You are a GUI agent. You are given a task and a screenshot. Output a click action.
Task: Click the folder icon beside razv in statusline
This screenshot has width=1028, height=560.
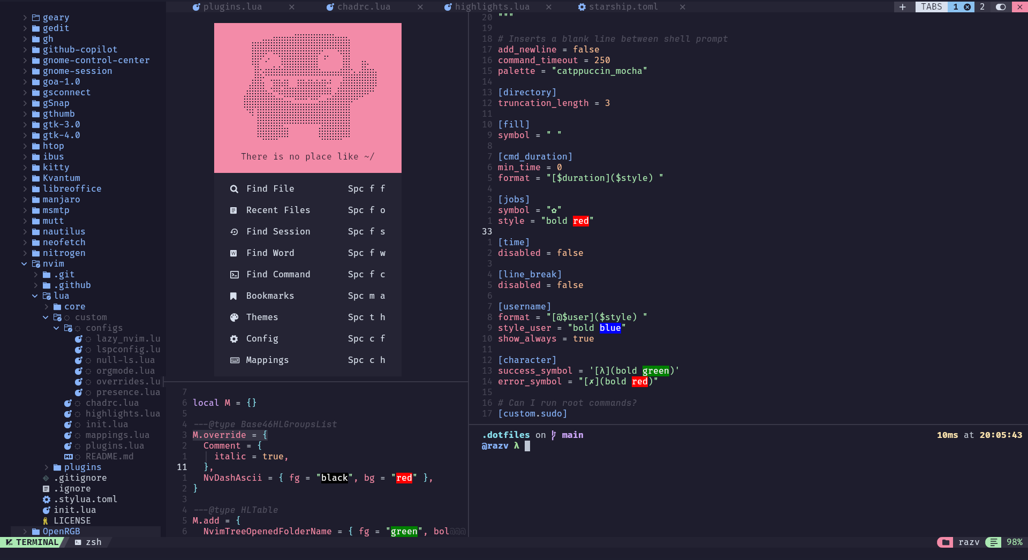[945, 542]
